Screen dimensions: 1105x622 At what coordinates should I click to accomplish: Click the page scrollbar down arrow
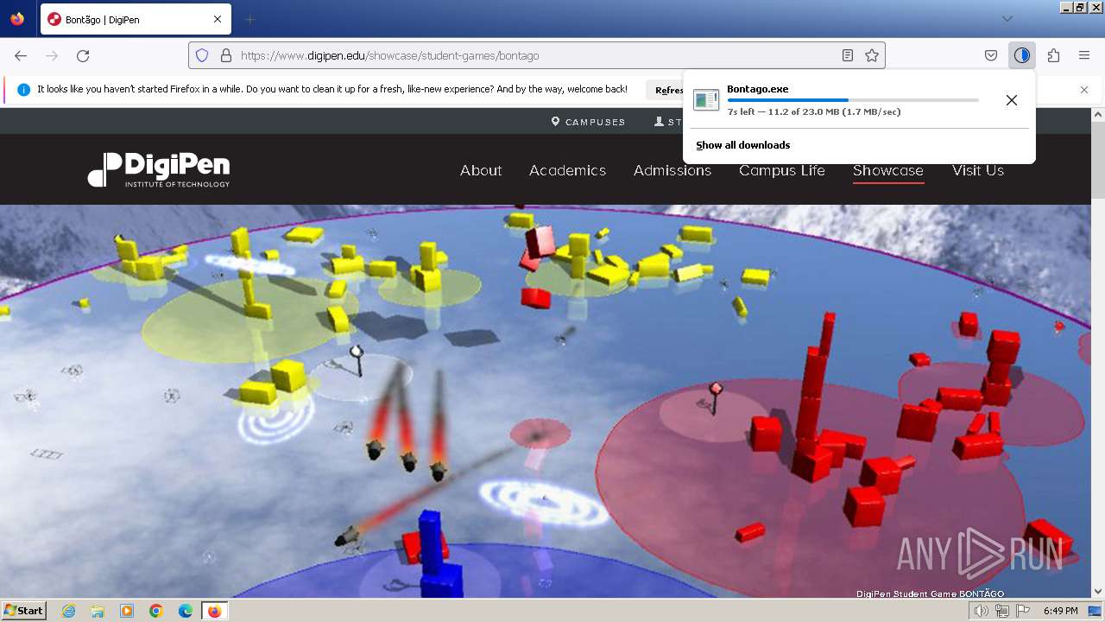[x=1098, y=592]
